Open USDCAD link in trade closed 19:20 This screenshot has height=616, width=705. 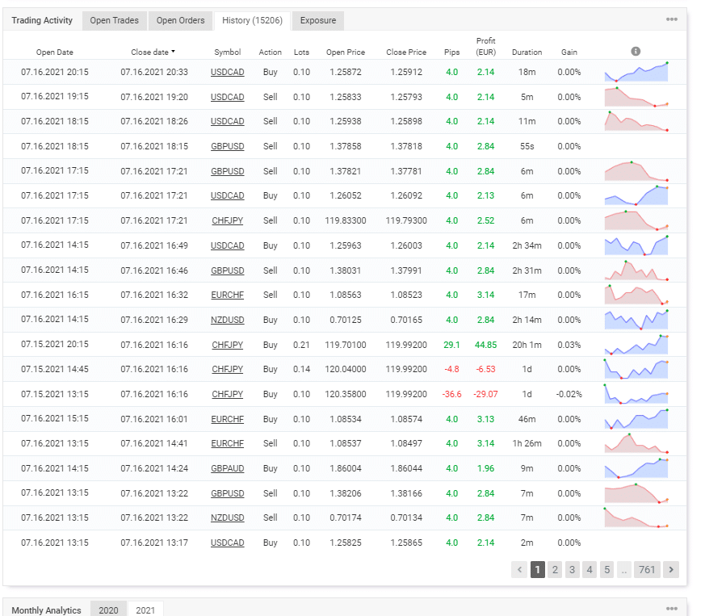[x=228, y=97]
